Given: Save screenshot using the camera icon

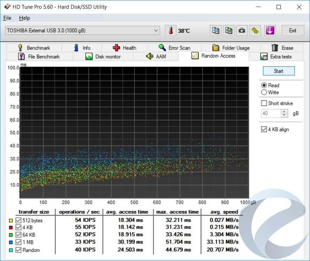Looking at the screenshot, I should coord(242,31).
